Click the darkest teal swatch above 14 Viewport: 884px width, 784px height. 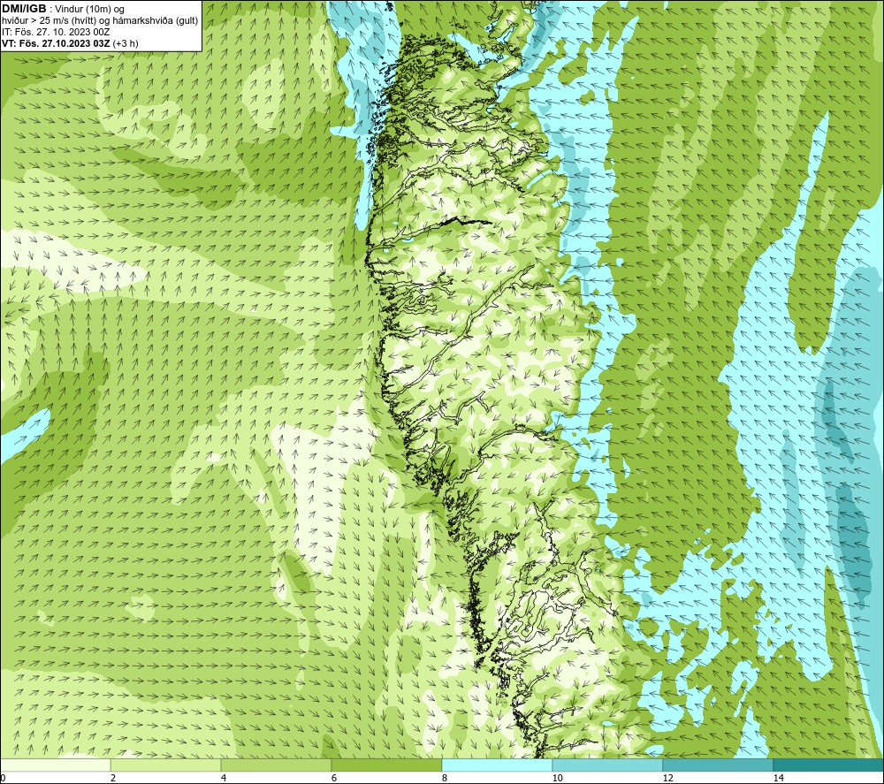[828, 765]
